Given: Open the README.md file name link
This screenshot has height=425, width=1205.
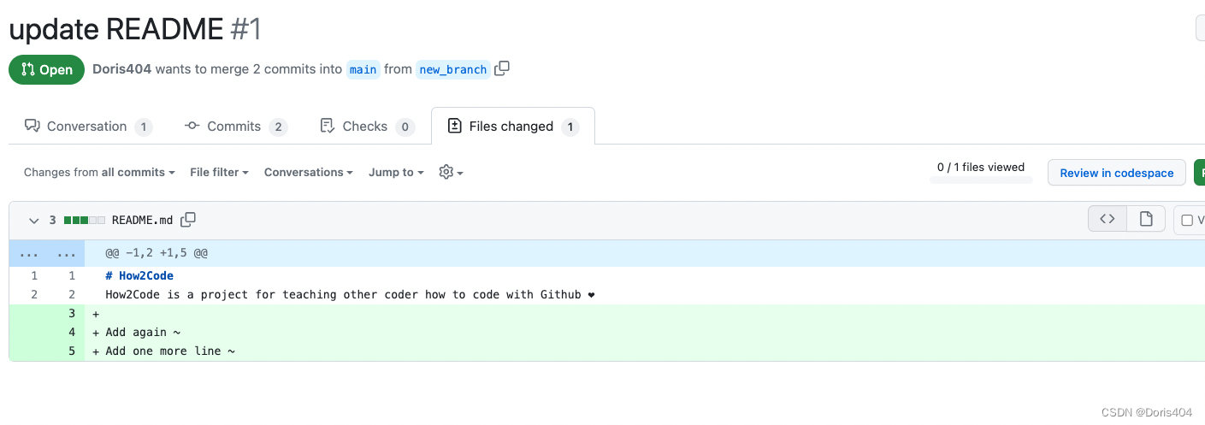Looking at the screenshot, I should (142, 220).
